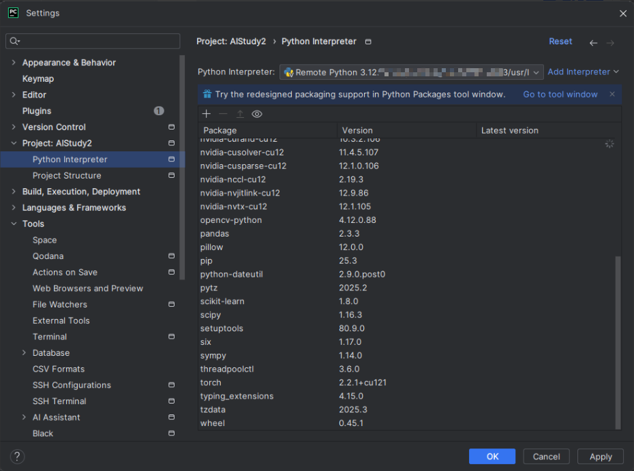
Task: Click project icon next to AI Assistant
Action: click(x=171, y=417)
